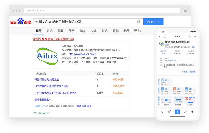Tap the back arrow in phone header

[160, 37]
